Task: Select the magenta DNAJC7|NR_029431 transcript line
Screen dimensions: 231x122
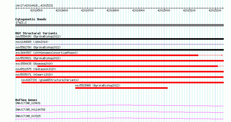Action: (x=119, y=105)
